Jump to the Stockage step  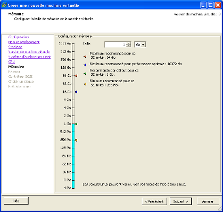tap(15, 47)
